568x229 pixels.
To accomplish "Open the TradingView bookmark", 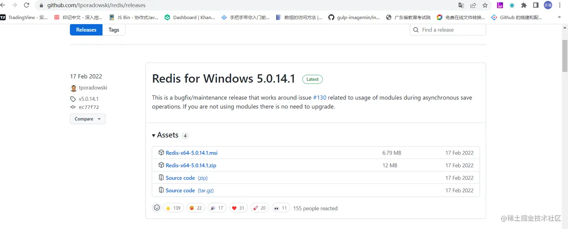I will (24, 17).
